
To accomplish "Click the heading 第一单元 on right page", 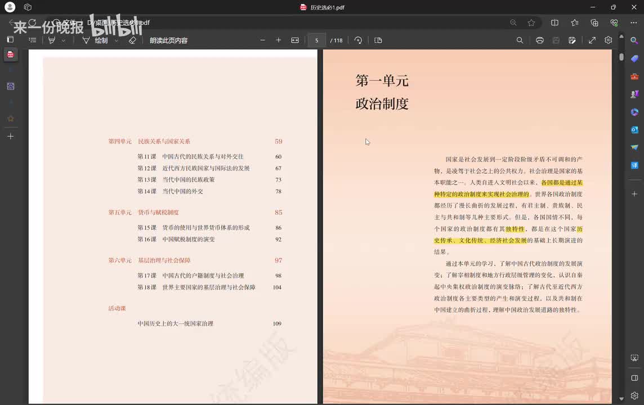I will (382, 80).
